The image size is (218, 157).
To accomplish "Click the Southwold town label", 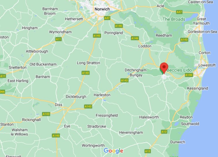I will [190, 124].
